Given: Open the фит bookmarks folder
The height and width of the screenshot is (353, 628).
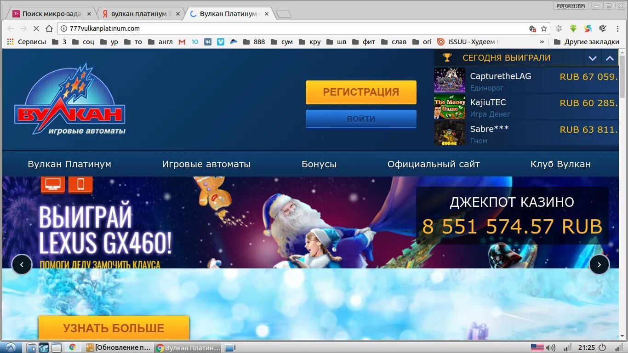Looking at the screenshot, I should tap(364, 42).
